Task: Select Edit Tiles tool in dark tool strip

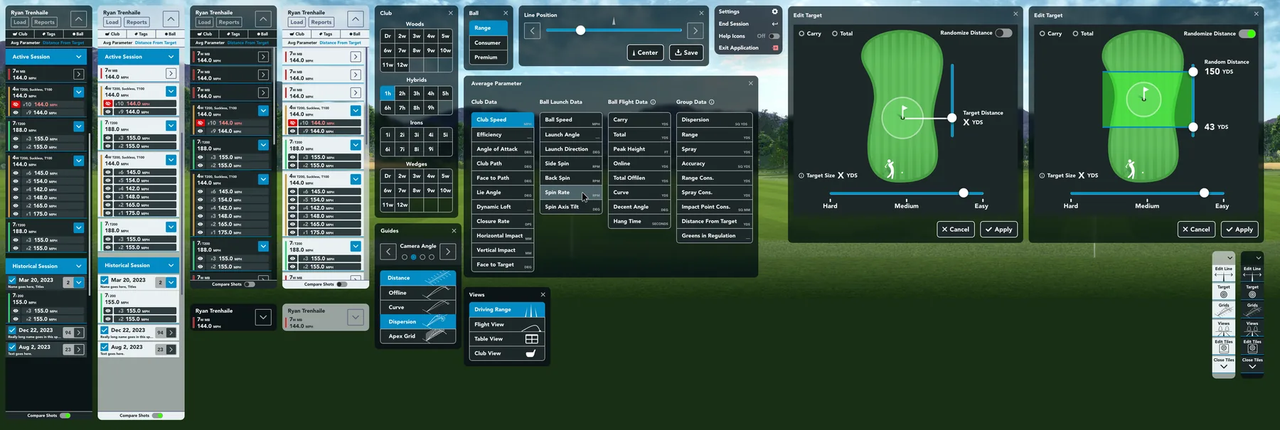Action: click(x=1252, y=346)
